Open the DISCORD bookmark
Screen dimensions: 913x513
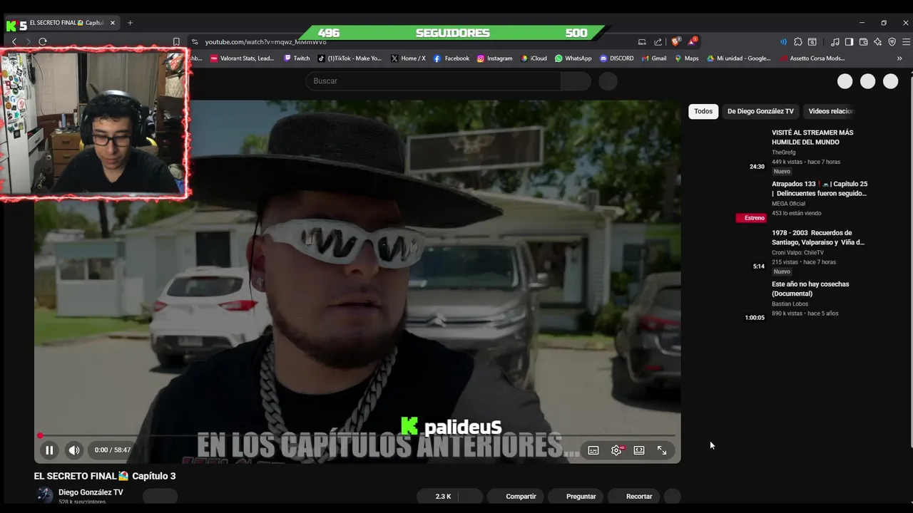[616, 58]
